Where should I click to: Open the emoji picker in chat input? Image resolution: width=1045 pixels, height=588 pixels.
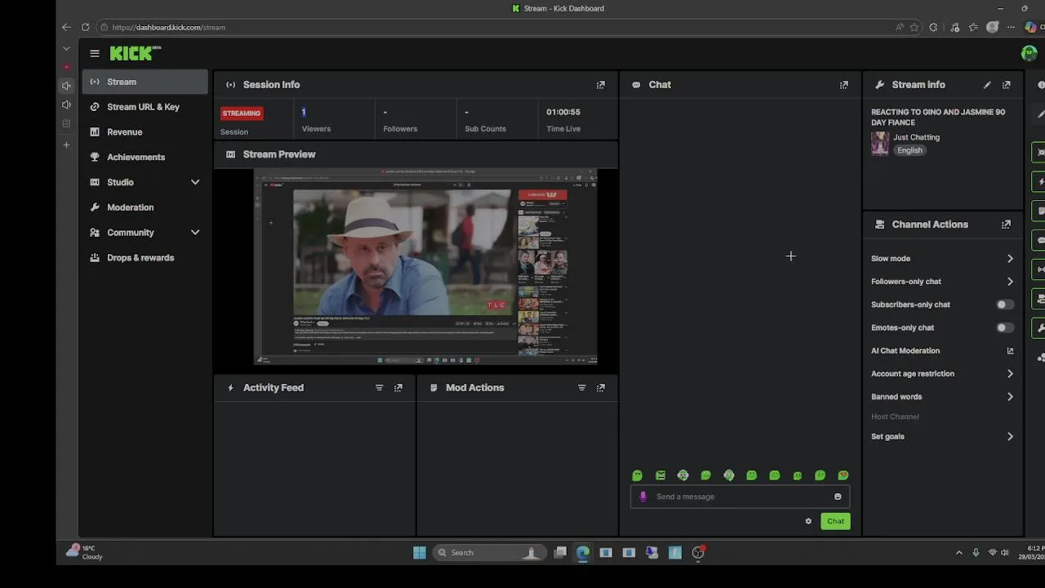tap(838, 497)
